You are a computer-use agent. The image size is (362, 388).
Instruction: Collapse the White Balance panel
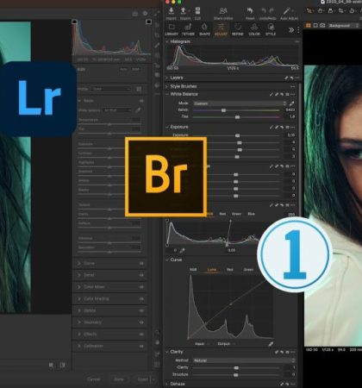[167, 94]
